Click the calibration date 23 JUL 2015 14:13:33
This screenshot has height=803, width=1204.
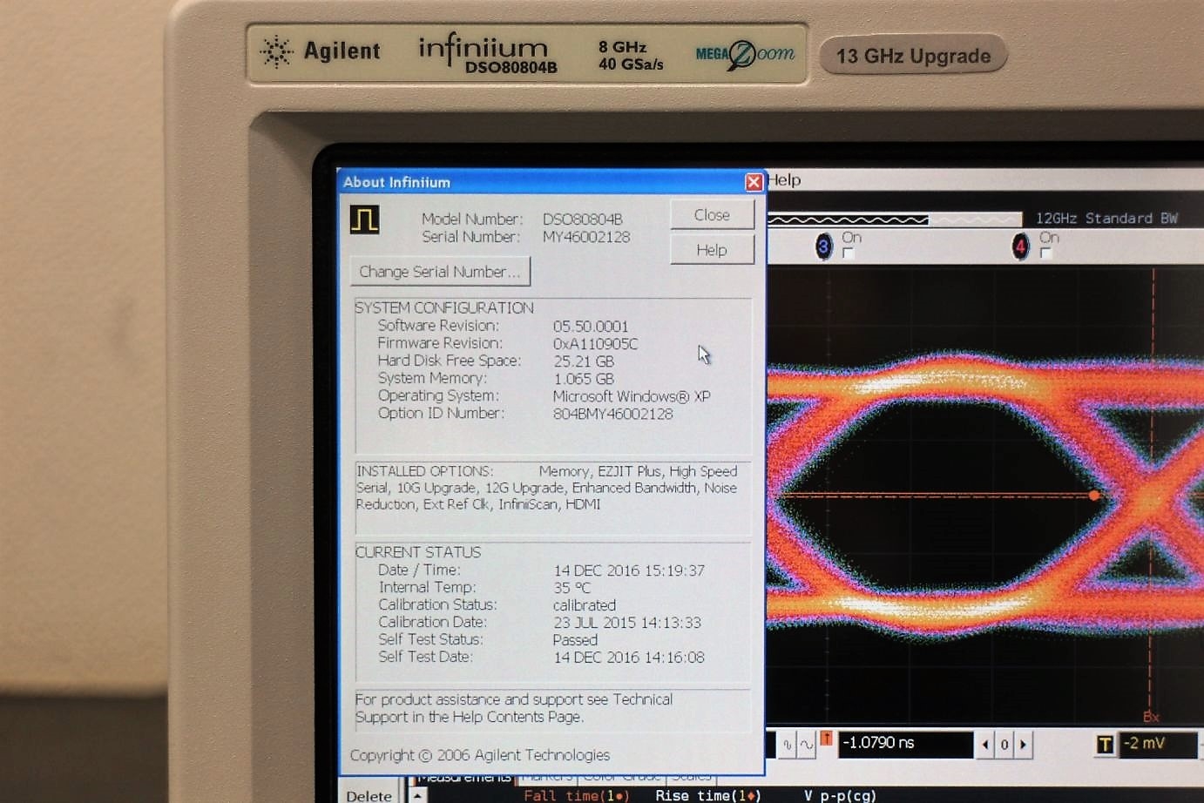(627, 623)
